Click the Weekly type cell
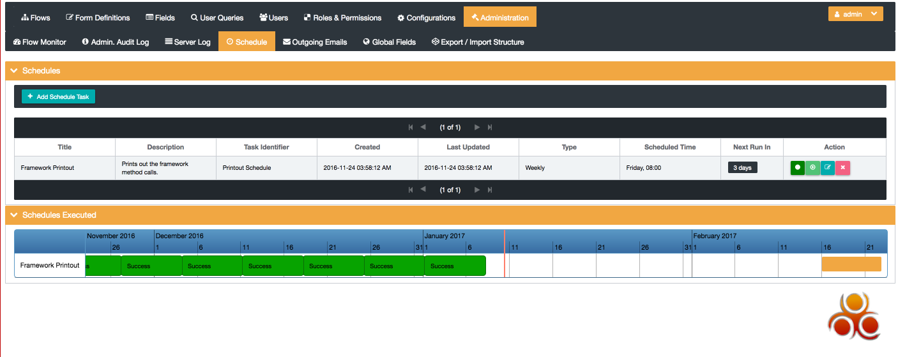This screenshot has width=898, height=357. [x=569, y=168]
